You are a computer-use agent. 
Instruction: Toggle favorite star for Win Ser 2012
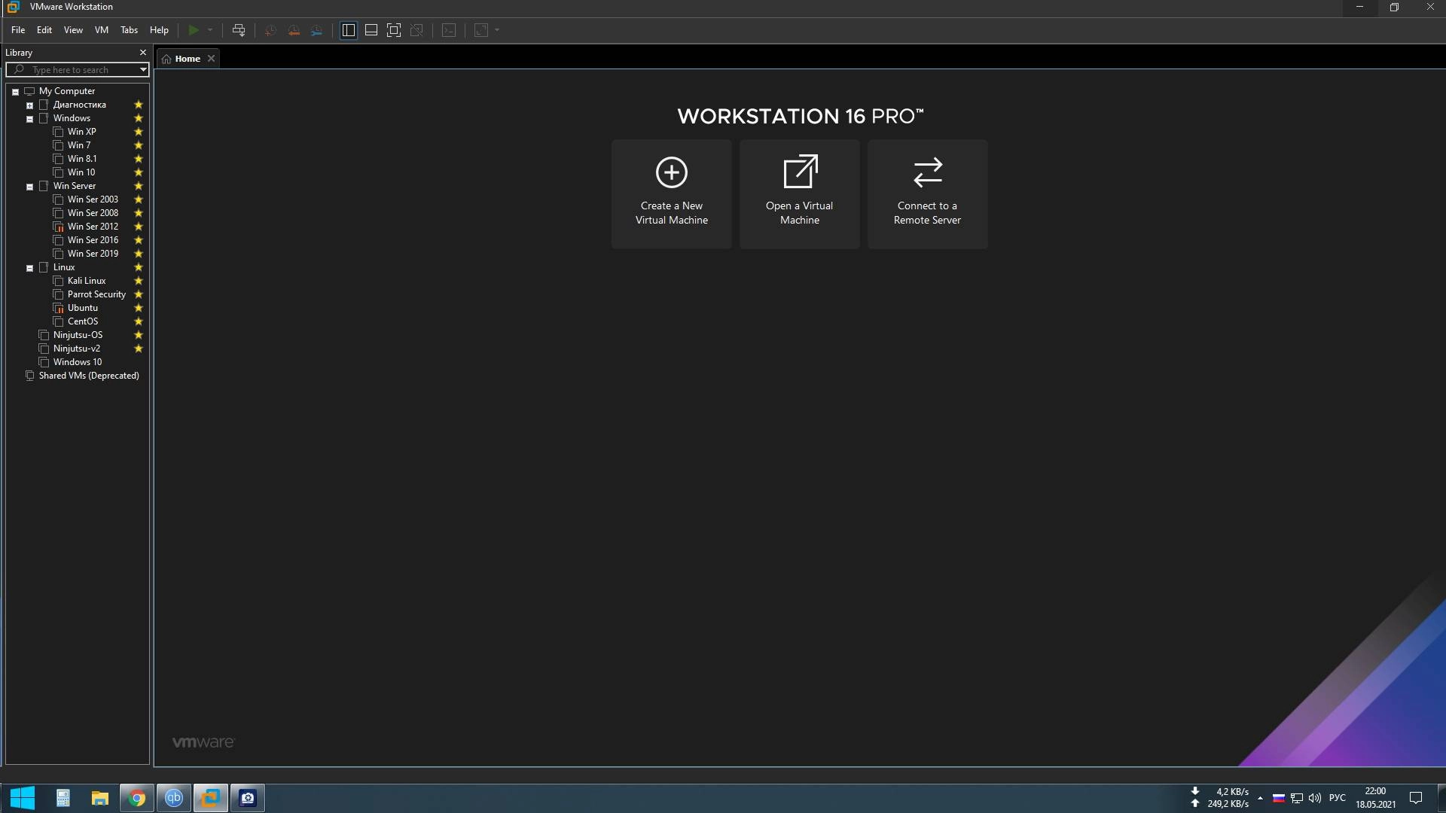[x=139, y=227]
